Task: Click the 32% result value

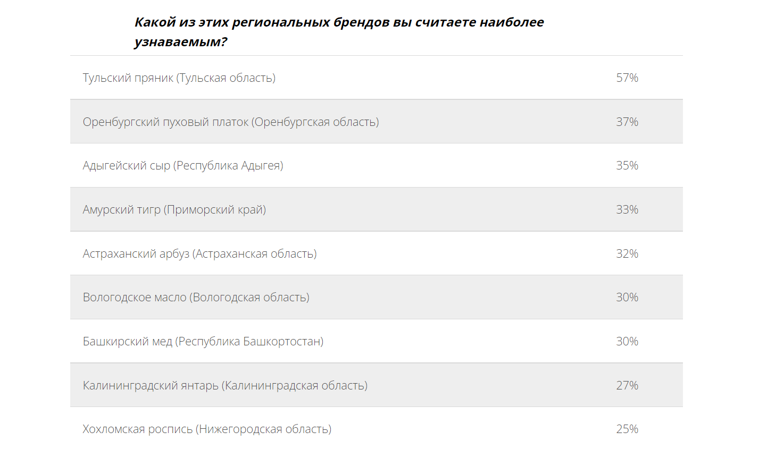Action: coord(627,254)
